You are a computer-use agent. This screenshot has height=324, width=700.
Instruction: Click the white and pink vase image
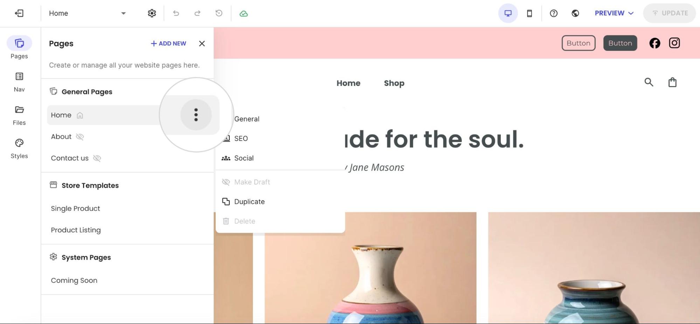point(370,268)
